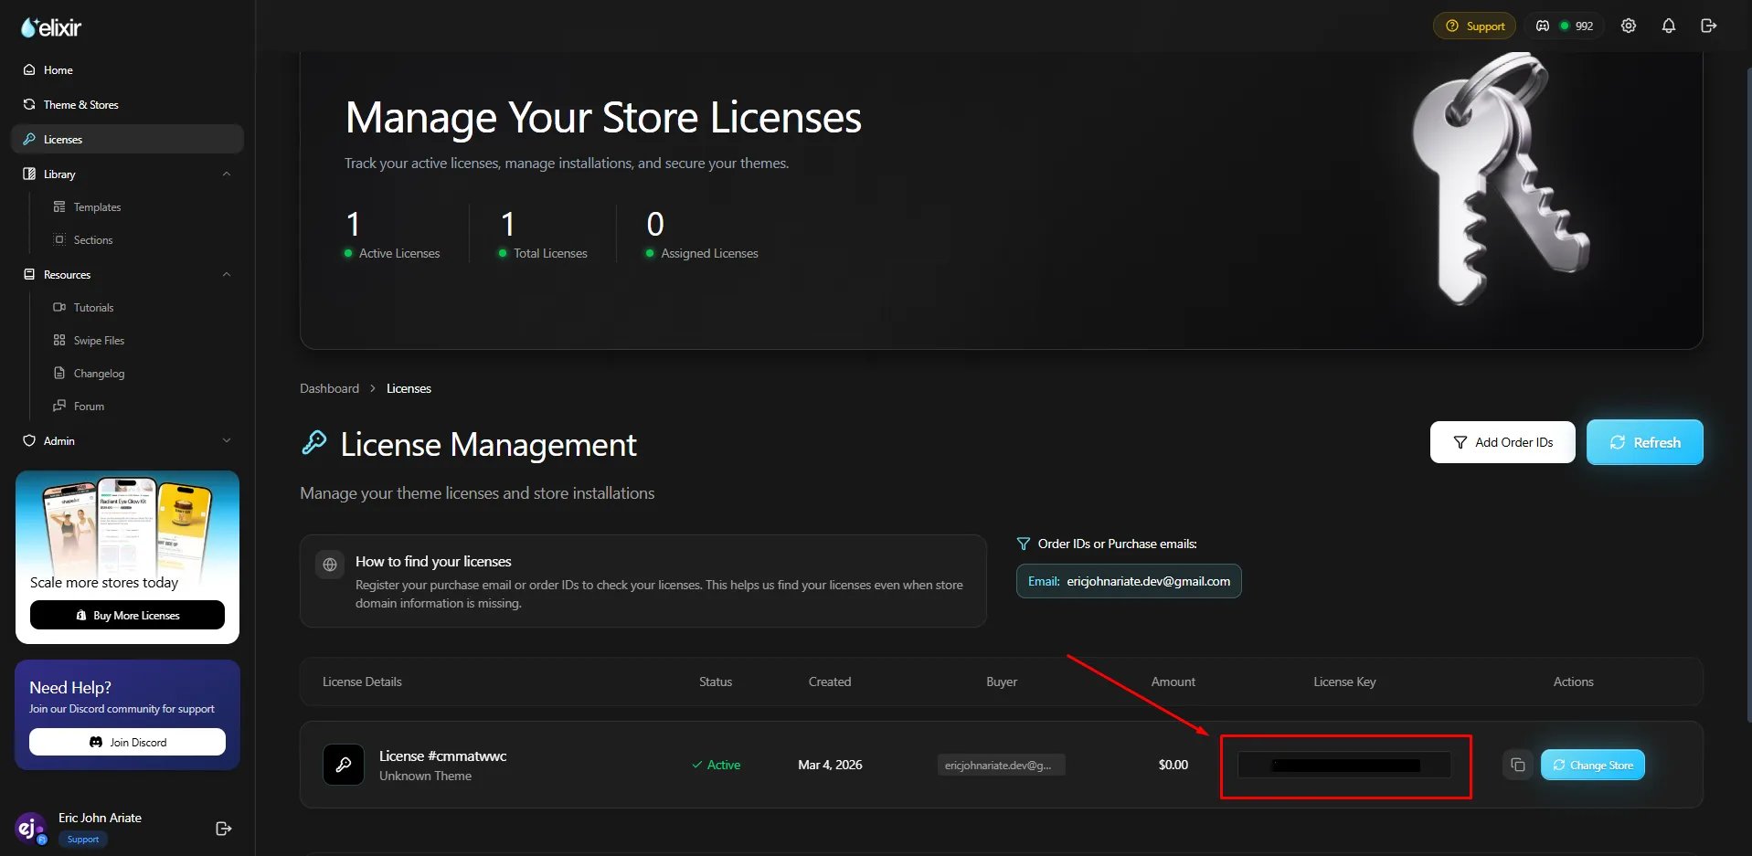Click the Discord online count 992
Screen dimensions: 1752x856
[1565, 26]
